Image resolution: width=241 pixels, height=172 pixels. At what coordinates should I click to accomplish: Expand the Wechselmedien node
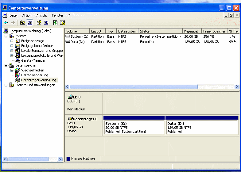click(12, 71)
